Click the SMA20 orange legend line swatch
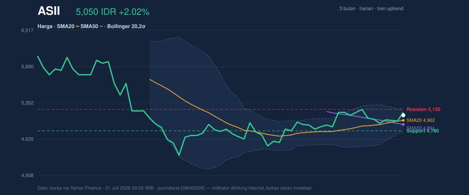Image resolution: width=469 pixels, height=195 pixels. 77,27
